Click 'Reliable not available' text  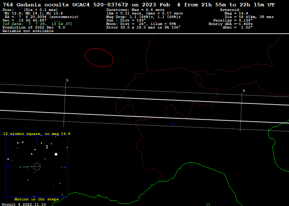coord(28,31)
